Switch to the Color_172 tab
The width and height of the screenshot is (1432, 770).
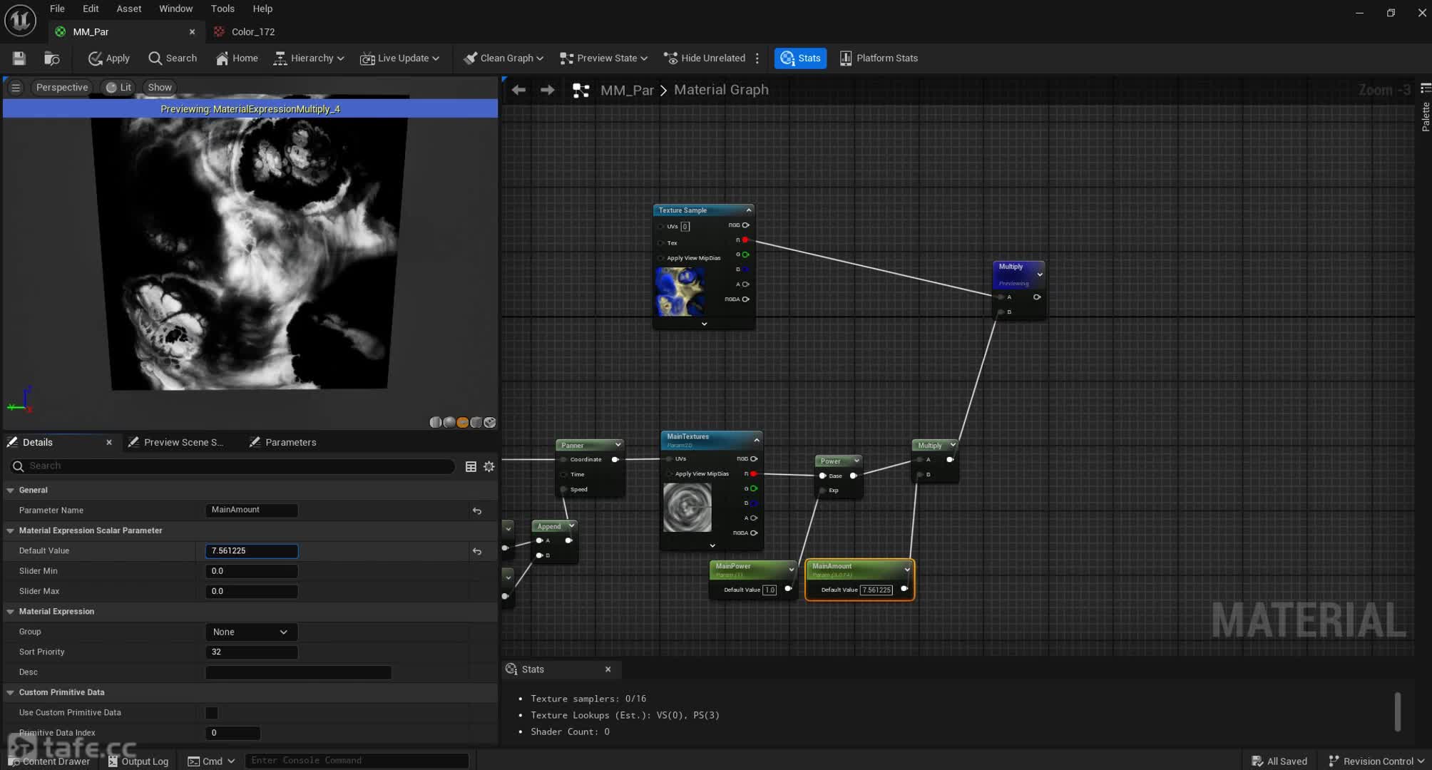click(x=253, y=31)
